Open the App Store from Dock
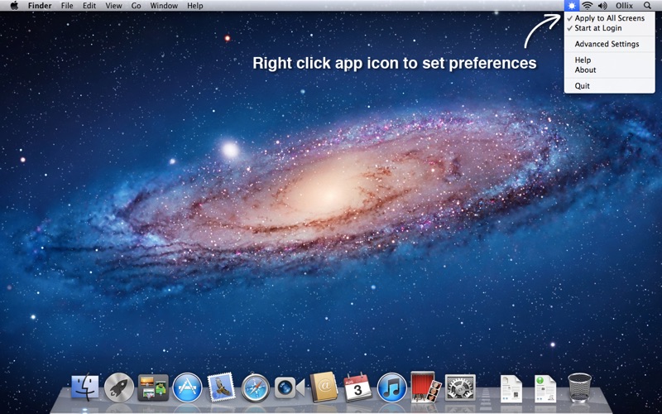 coord(188,388)
